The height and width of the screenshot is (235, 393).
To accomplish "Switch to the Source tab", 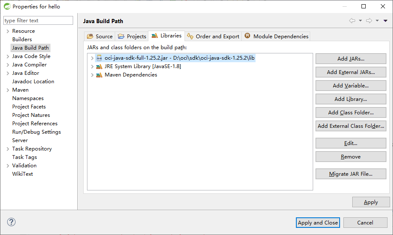I will (100, 37).
